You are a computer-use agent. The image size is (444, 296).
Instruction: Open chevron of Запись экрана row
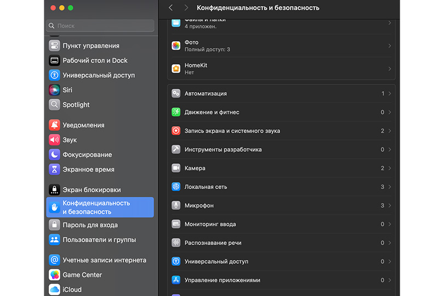point(390,131)
